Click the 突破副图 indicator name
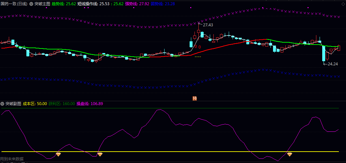Screen dimensions: 346x163 click(13, 103)
